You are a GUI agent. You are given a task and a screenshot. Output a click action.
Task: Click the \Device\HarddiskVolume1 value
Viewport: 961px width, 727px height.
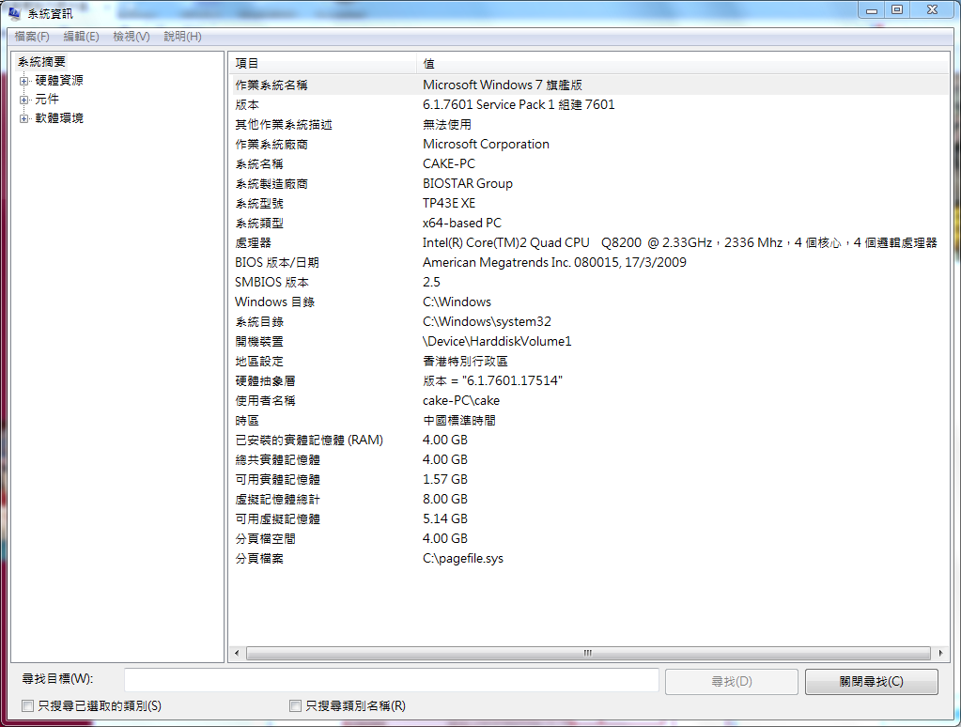click(x=497, y=341)
